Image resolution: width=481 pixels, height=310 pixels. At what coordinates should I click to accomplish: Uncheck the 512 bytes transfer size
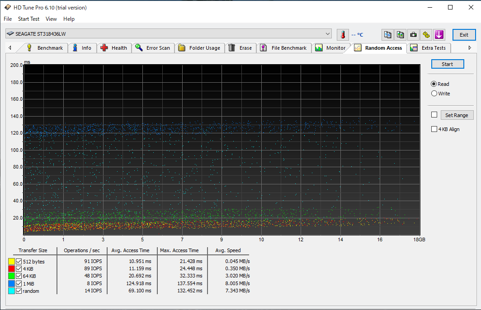point(19,261)
